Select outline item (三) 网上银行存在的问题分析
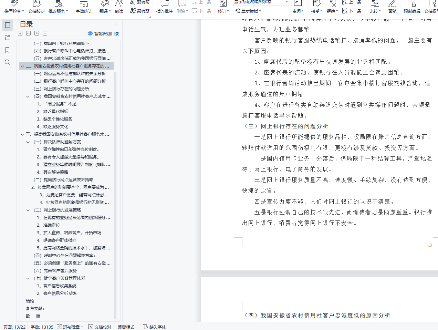This screenshot has width=438, height=330. [x=61, y=89]
